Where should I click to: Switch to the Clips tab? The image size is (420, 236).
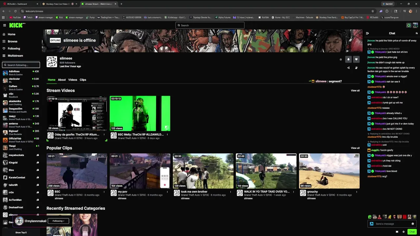83,80
